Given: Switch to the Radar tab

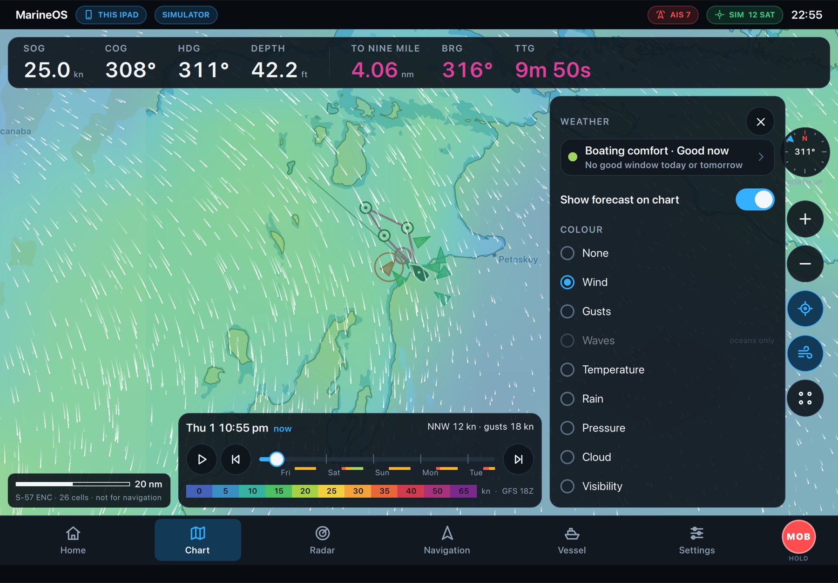Looking at the screenshot, I should click(x=322, y=540).
